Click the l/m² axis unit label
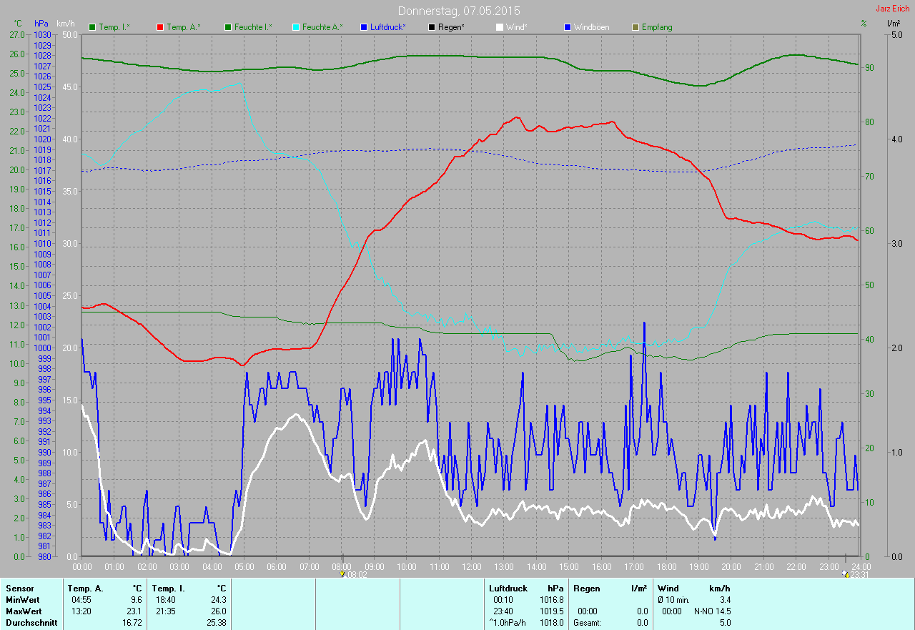915x630 pixels. coord(893,24)
